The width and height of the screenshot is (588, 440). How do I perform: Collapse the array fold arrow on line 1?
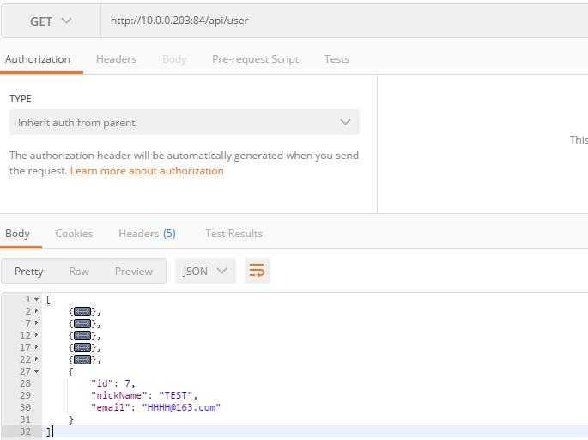click(x=36, y=300)
